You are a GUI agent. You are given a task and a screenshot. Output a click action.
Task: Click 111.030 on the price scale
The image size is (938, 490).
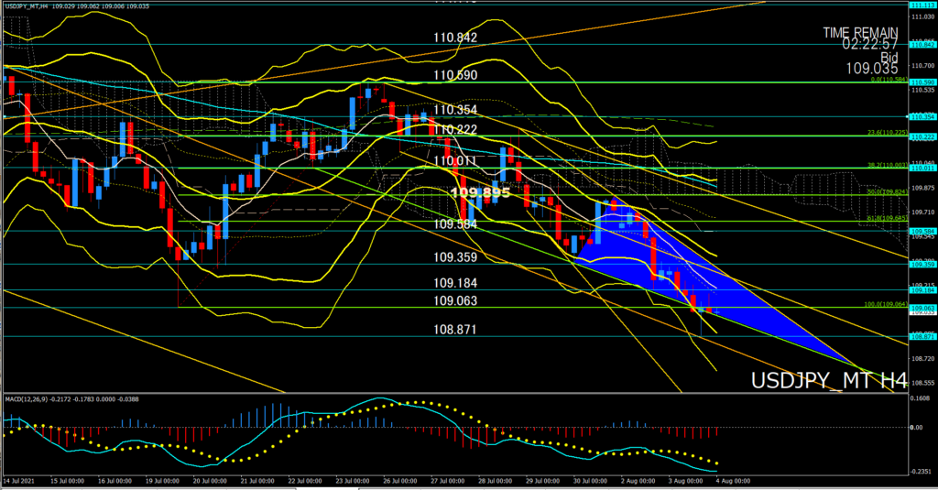[x=922, y=16]
